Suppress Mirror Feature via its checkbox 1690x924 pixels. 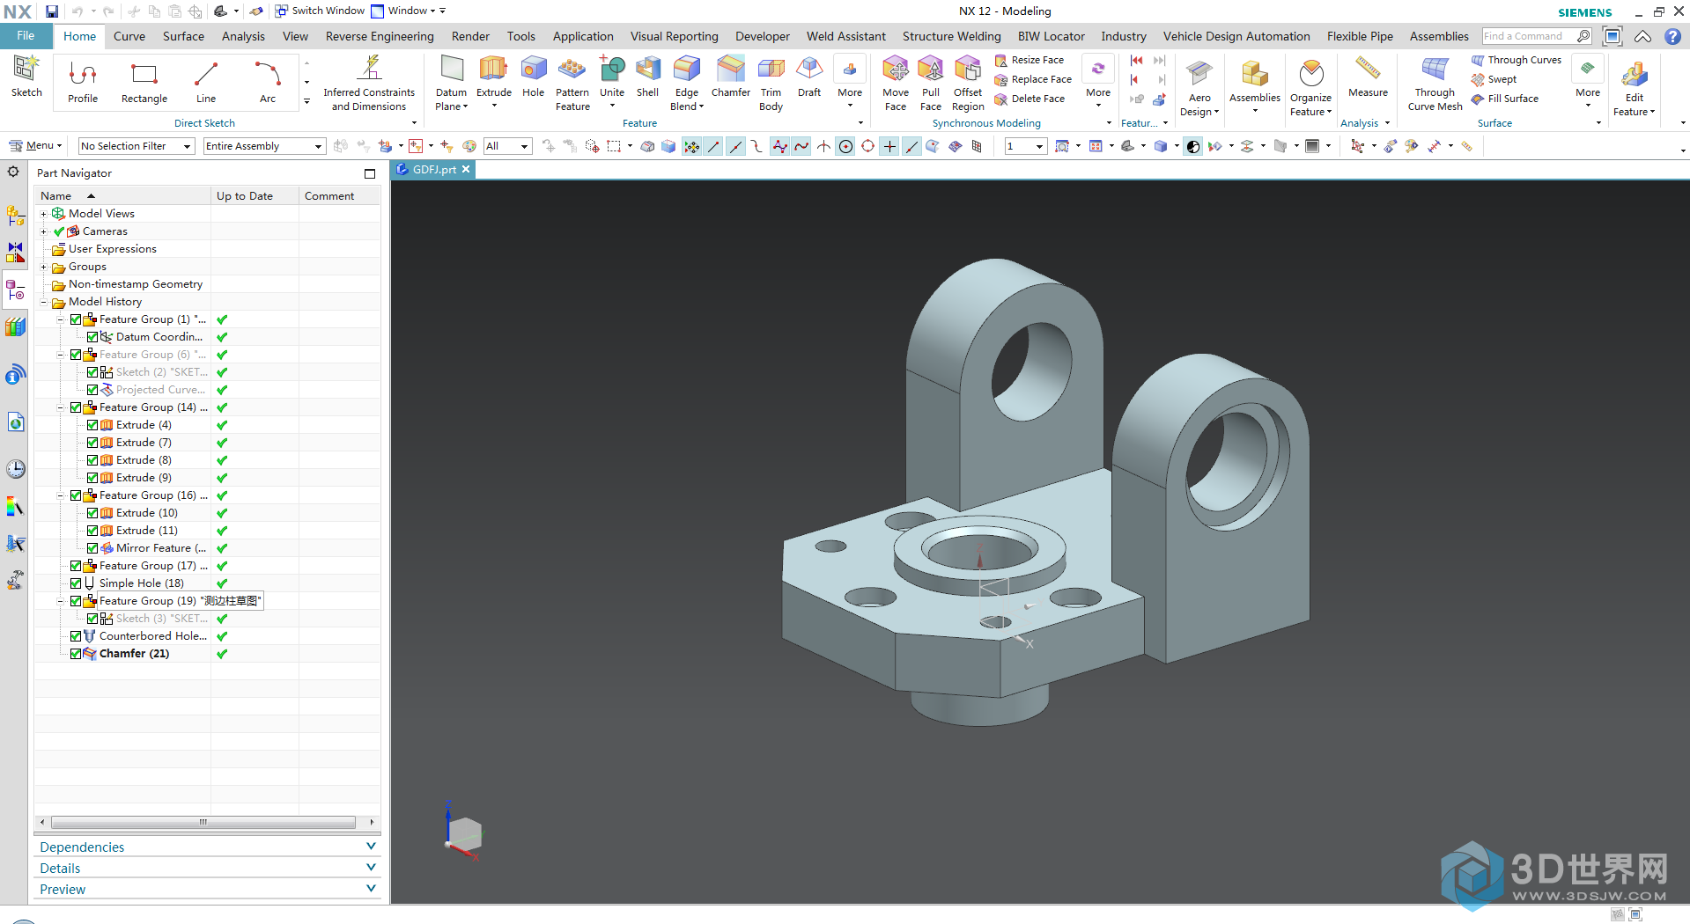coord(92,548)
